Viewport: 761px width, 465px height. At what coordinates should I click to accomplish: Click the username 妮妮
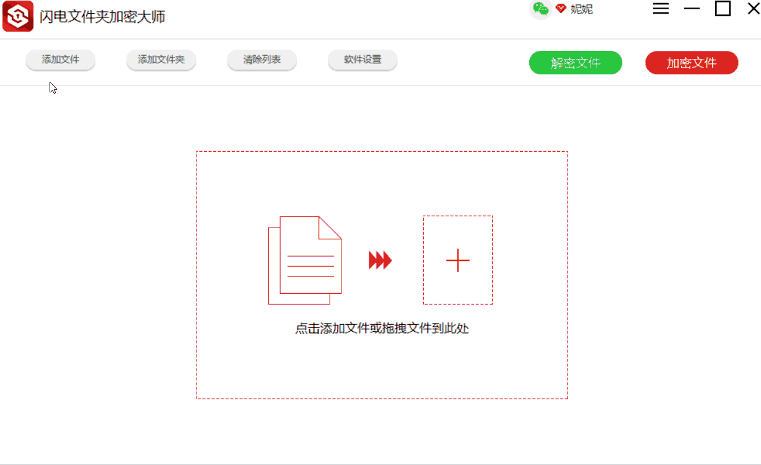point(582,9)
